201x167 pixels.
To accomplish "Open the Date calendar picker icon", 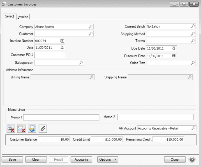I will point(62,47).
